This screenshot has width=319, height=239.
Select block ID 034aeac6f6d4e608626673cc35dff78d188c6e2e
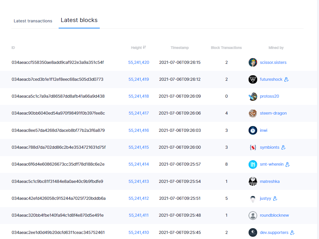tap(58, 164)
